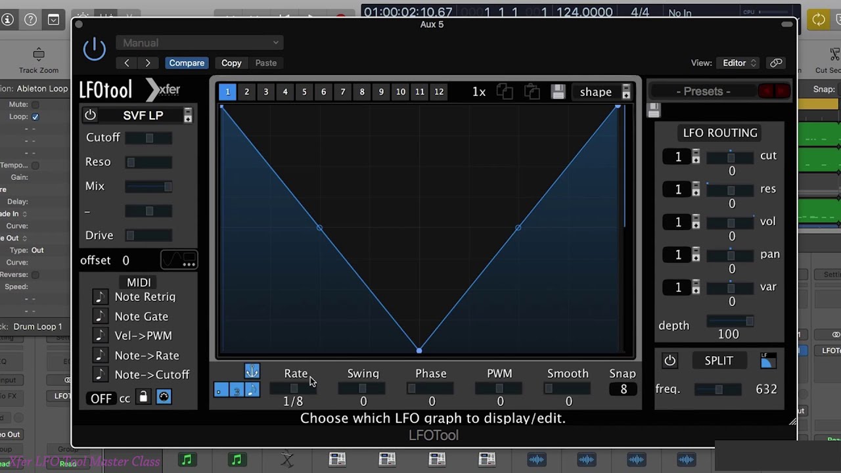Click the cc lock icon
Screen dimensions: 841x473
pos(143,397)
